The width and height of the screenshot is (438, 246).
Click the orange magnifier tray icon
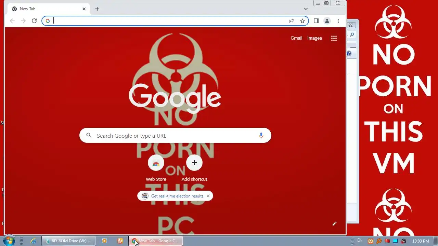click(379, 241)
